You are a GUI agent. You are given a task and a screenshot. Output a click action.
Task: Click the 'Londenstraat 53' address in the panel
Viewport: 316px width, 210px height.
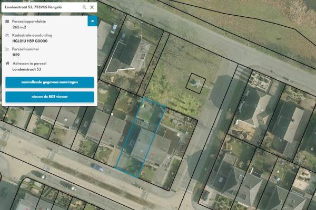pyautogui.click(x=26, y=69)
